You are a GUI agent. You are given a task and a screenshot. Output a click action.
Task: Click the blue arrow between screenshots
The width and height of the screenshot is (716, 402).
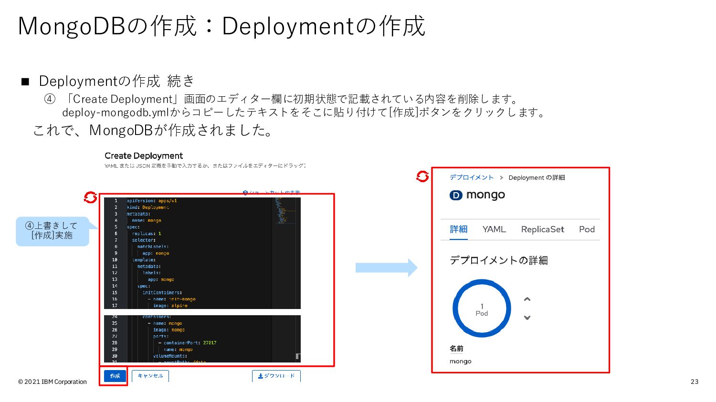(x=386, y=268)
